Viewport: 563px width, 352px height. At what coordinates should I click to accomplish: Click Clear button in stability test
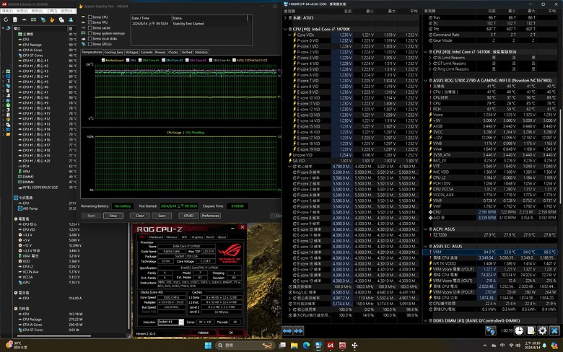[x=140, y=216]
